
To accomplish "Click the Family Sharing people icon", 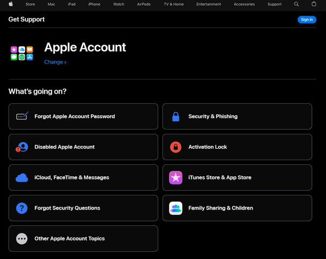I will tap(175, 208).
